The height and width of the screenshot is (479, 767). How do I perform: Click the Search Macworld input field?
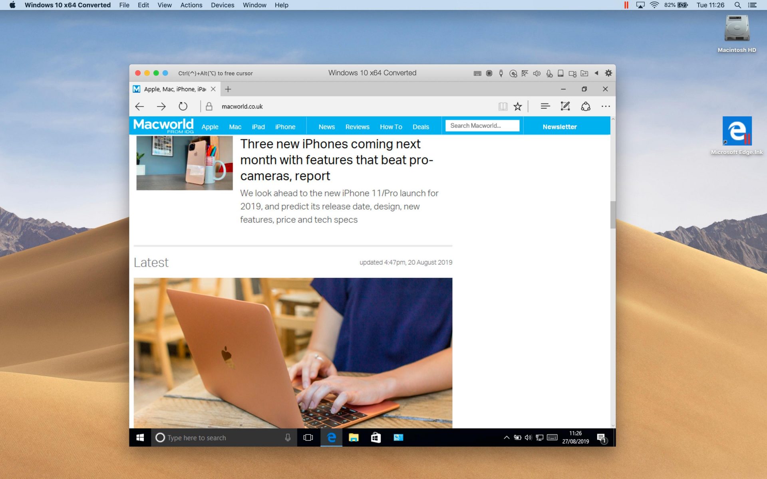coord(482,125)
